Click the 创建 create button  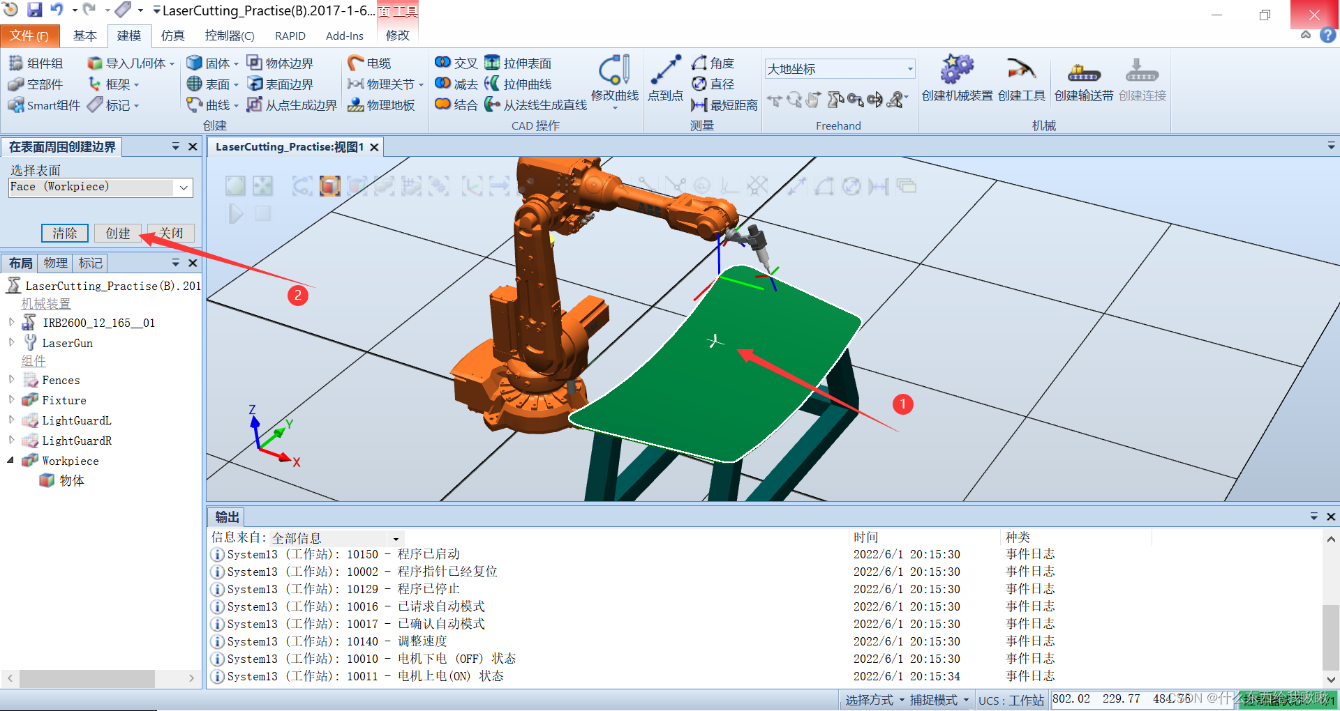(118, 234)
